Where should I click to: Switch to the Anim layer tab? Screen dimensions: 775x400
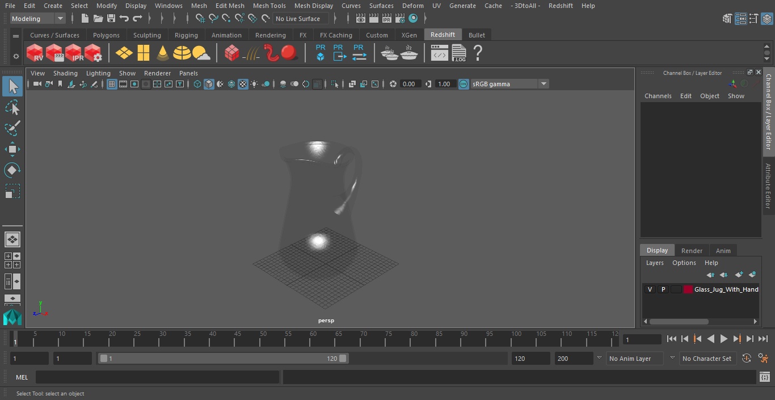[x=723, y=250]
